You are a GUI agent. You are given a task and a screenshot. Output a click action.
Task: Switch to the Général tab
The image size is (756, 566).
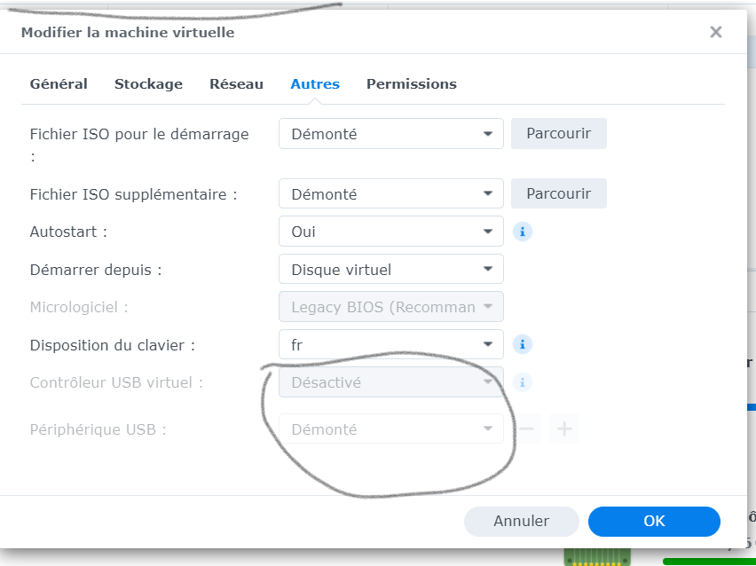(x=59, y=84)
